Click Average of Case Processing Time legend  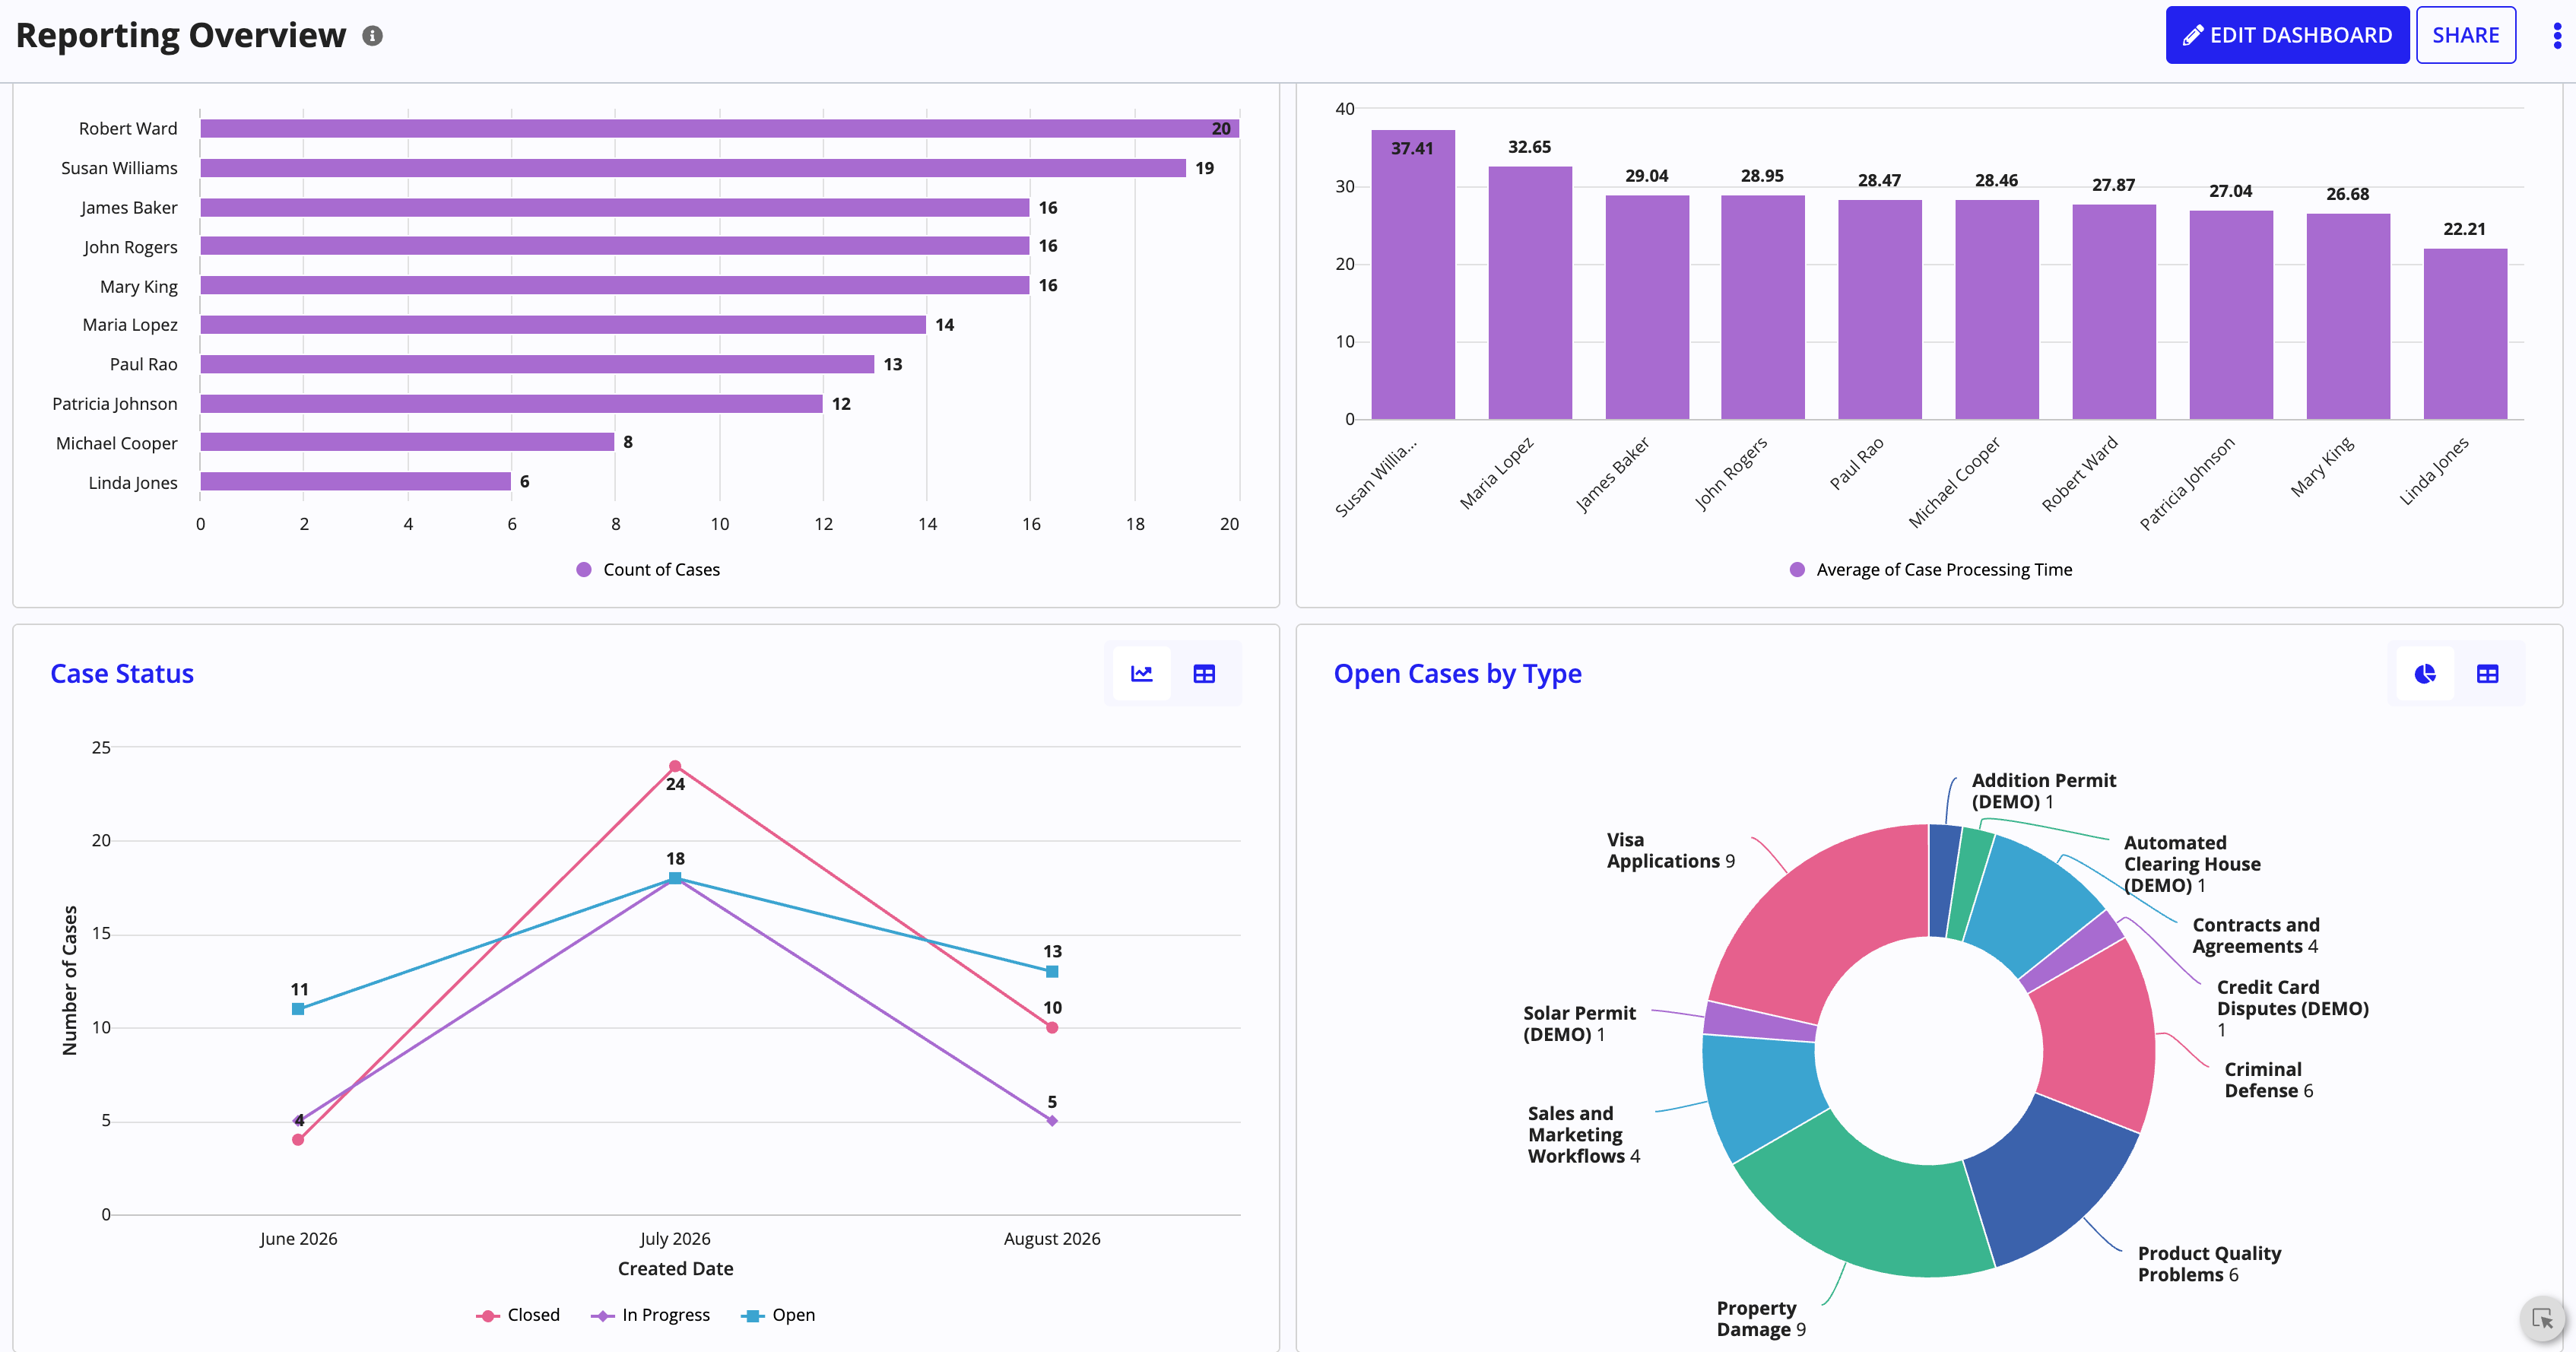click(x=1930, y=569)
